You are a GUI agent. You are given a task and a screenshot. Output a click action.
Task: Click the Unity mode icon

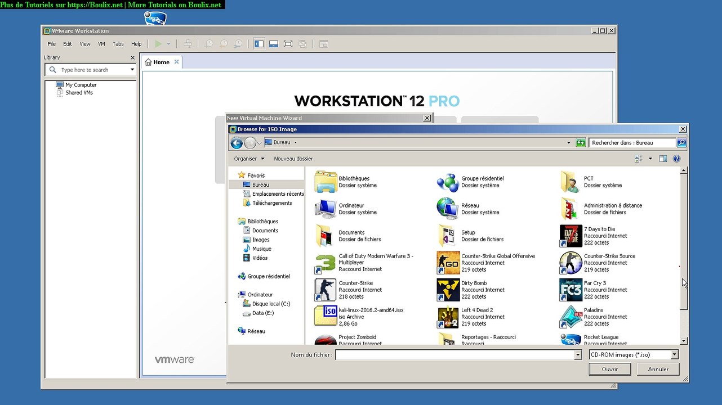click(x=302, y=44)
